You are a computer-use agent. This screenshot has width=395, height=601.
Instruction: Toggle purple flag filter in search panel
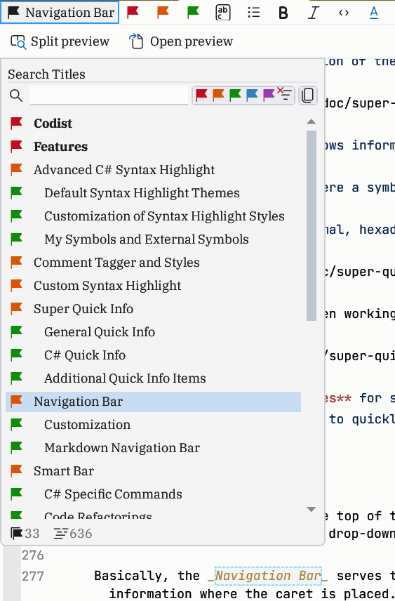(269, 95)
